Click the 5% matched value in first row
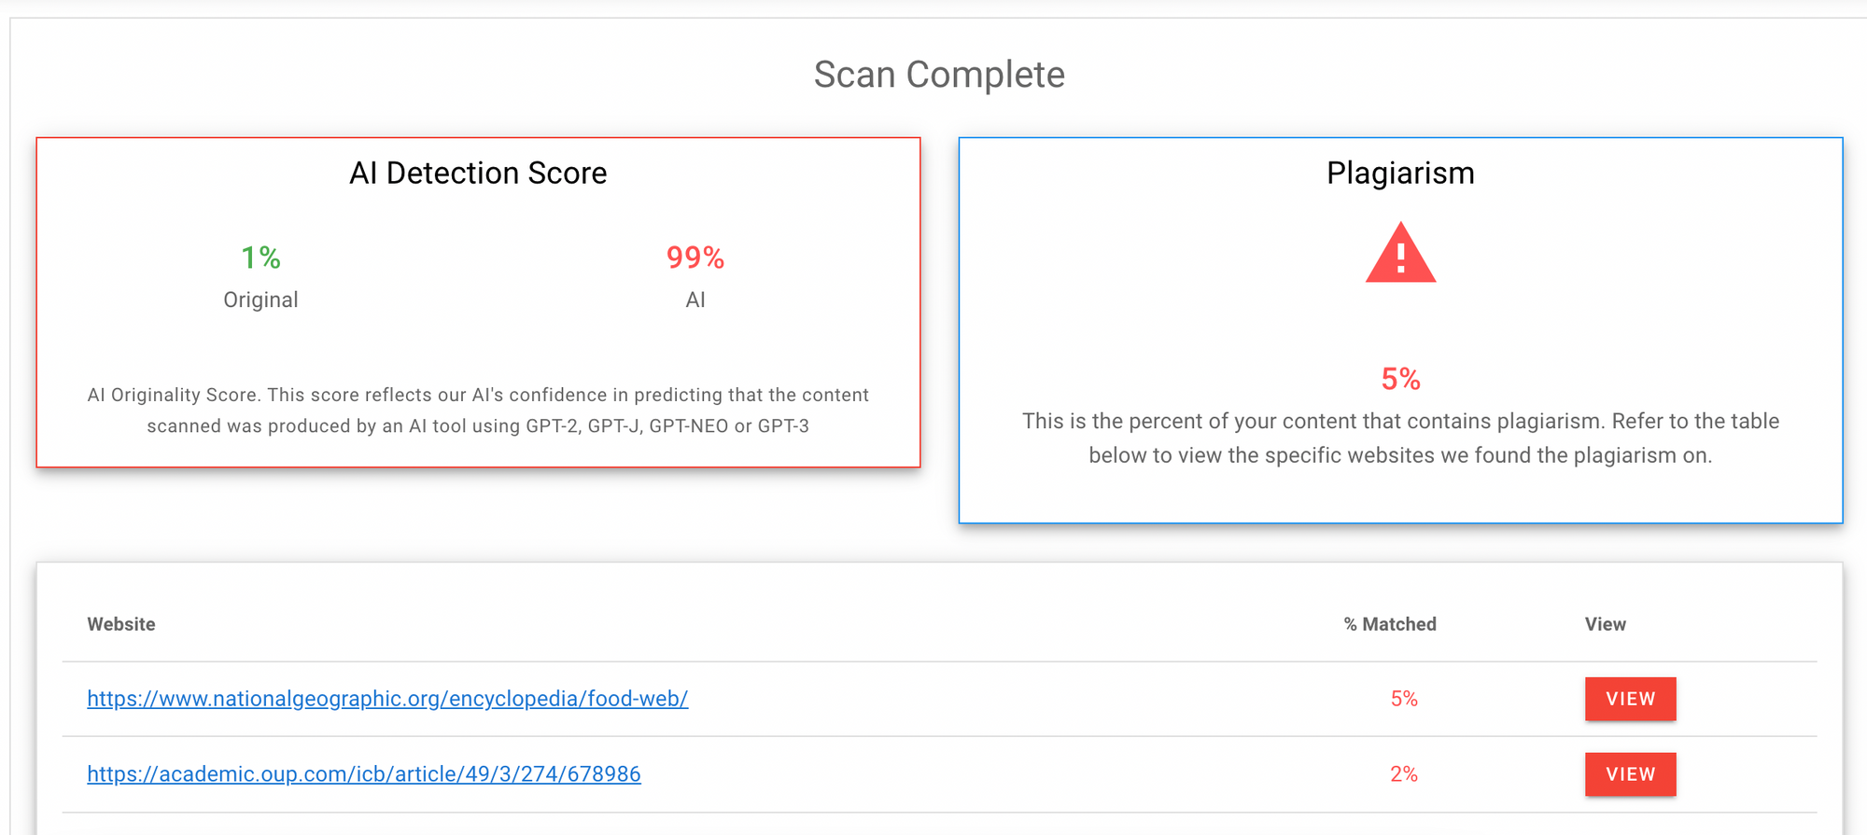 click(x=1404, y=699)
